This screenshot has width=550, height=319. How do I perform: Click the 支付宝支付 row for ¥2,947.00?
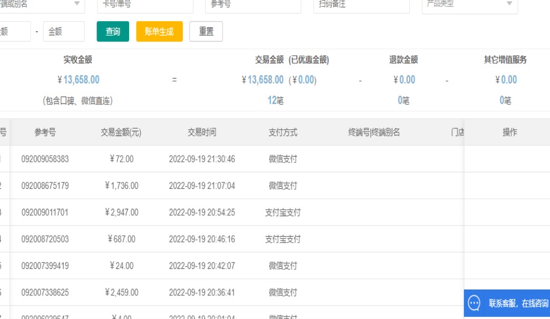tap(283, 212)
